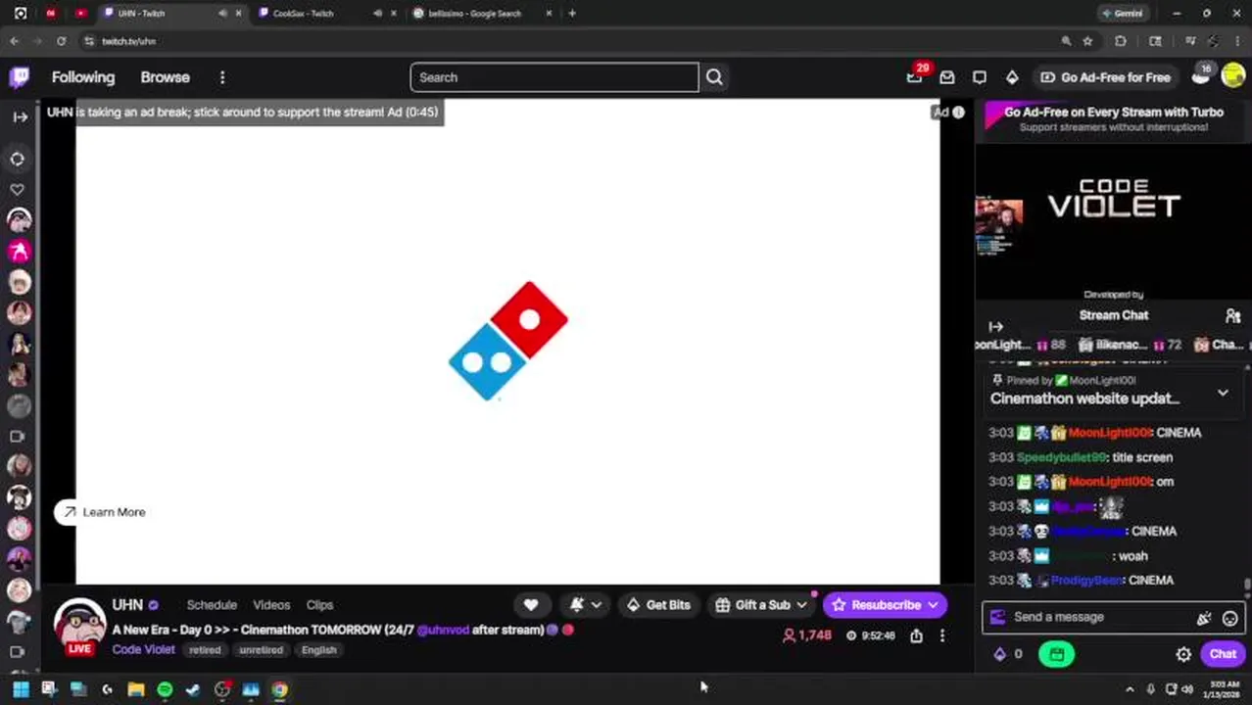Select the 'unretired' tag

point(261,650)
